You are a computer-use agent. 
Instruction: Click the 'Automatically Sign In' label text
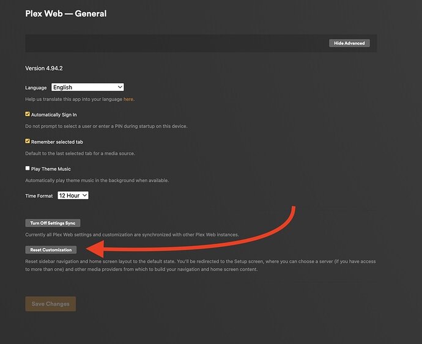(x=54, y=115)
